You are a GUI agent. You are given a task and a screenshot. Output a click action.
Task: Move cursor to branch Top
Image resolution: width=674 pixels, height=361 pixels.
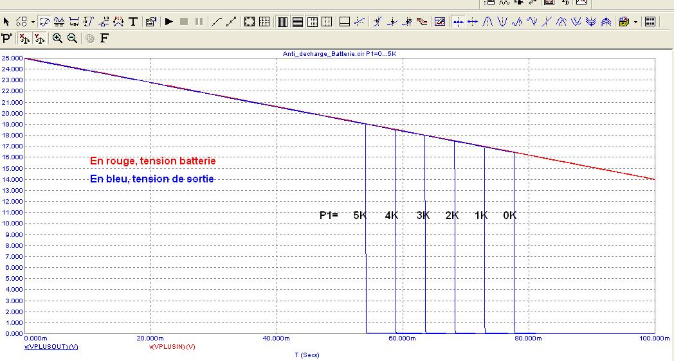(561, 21)
